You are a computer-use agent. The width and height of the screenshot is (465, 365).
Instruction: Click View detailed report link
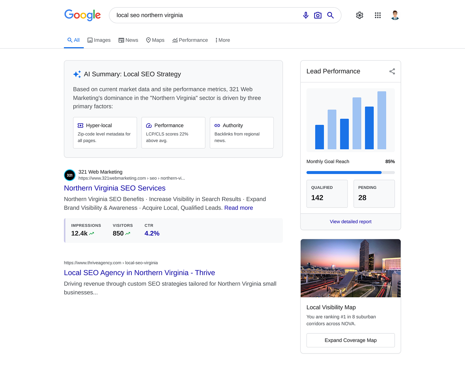pyautogui.click(x=351, y=222)
